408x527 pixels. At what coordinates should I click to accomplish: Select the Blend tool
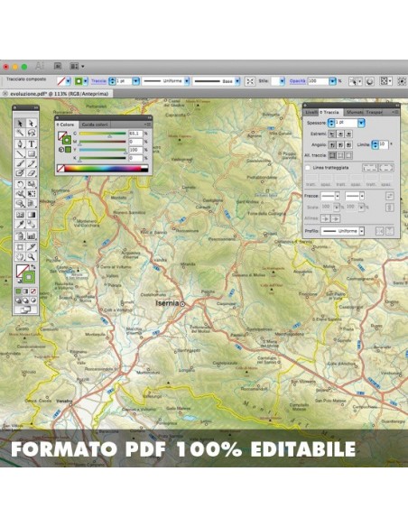click(32, 225)
